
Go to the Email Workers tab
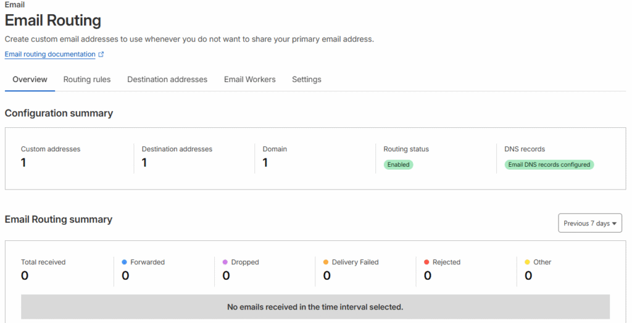(x=250, y=80)
